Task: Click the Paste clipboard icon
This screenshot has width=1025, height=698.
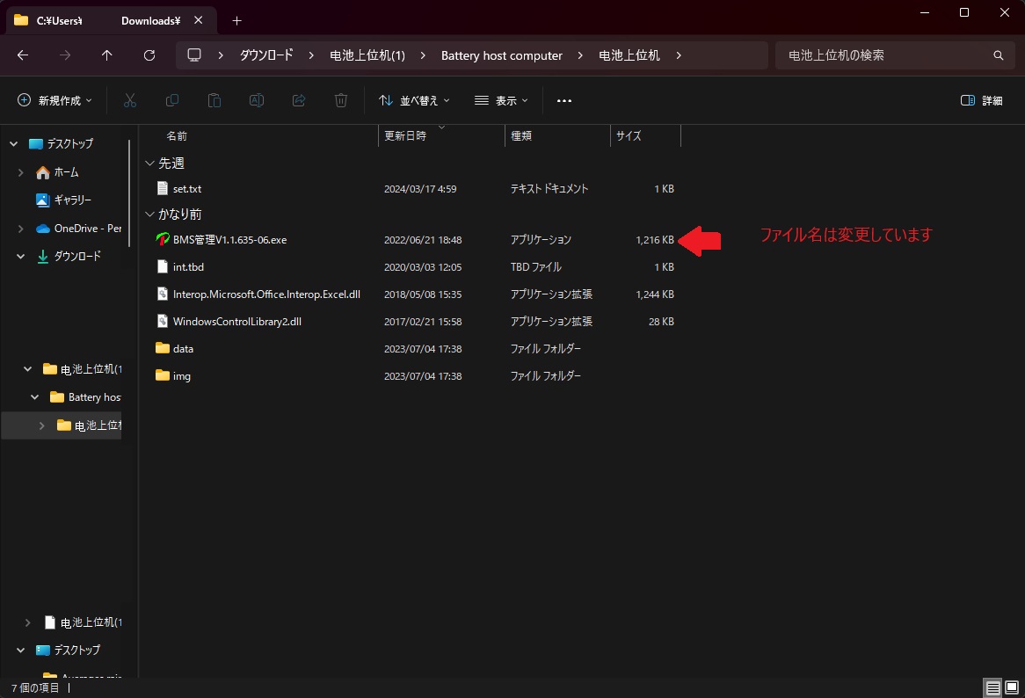Action: 214,100
